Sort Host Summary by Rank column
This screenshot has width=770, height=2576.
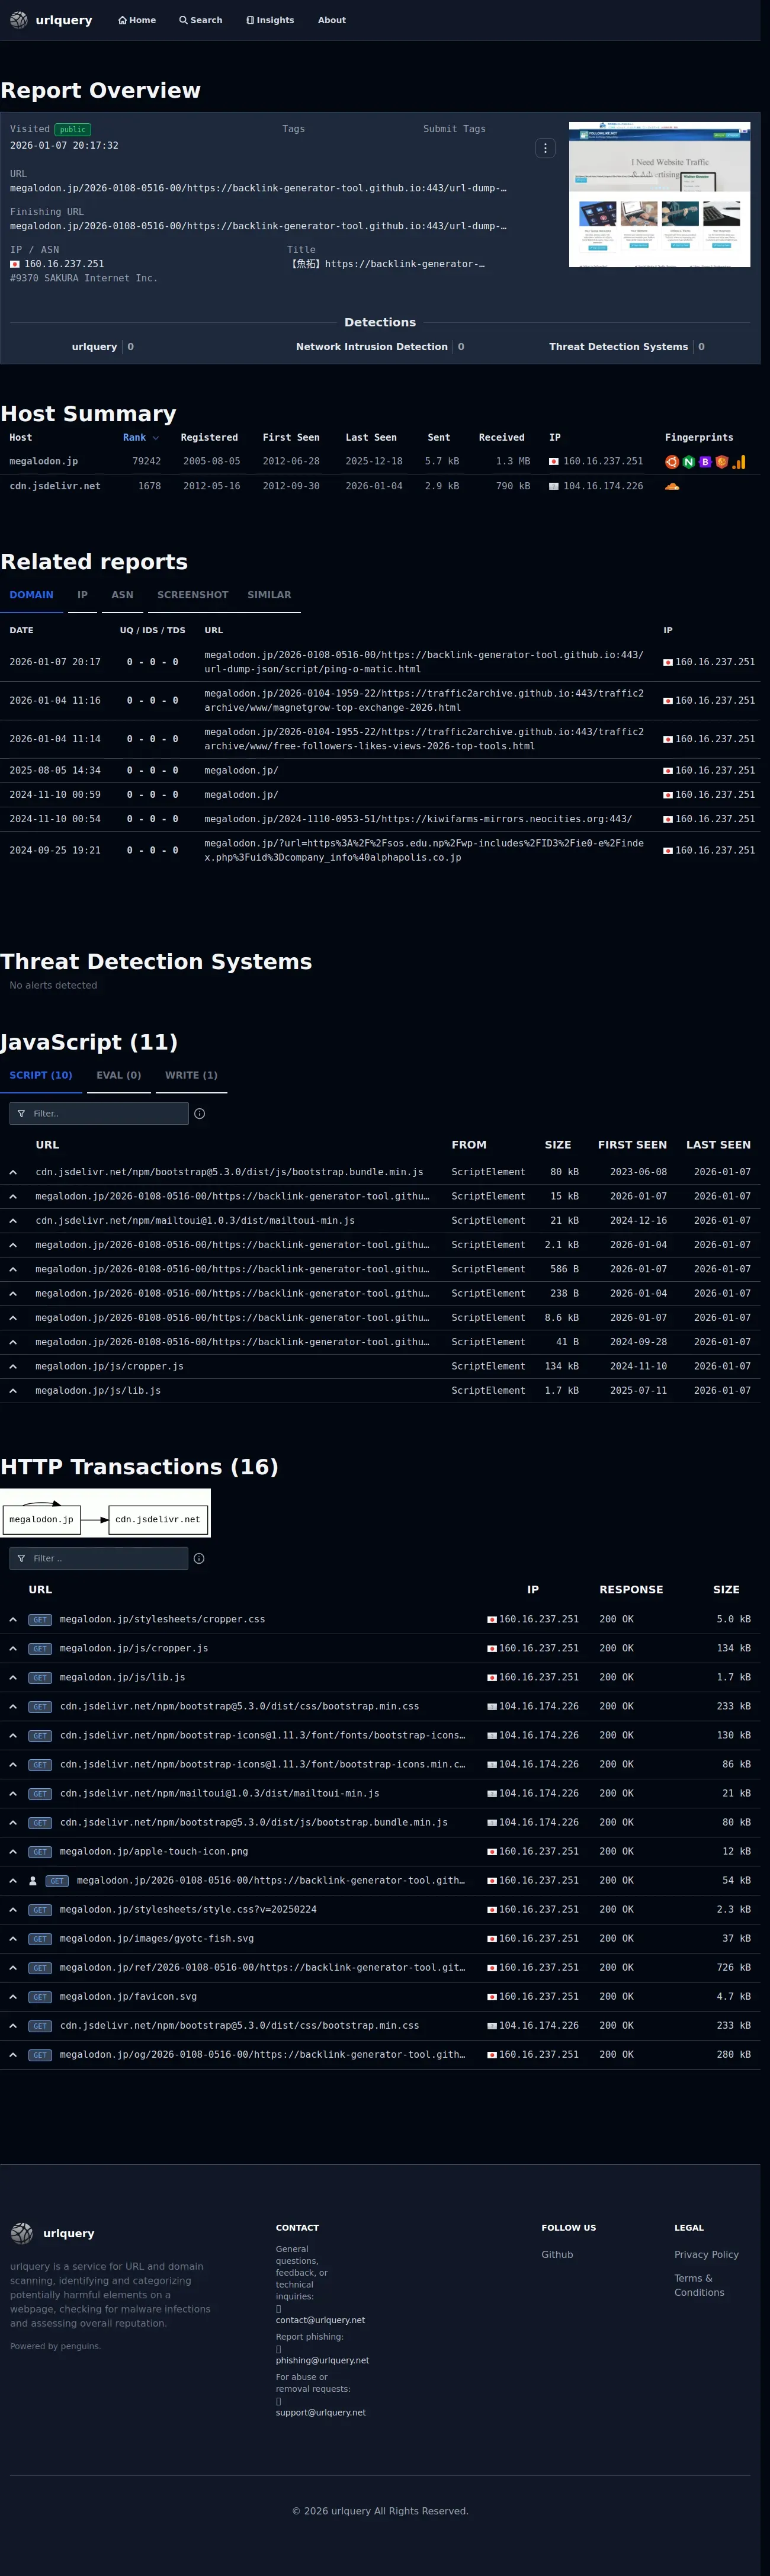tap(140, 438)
